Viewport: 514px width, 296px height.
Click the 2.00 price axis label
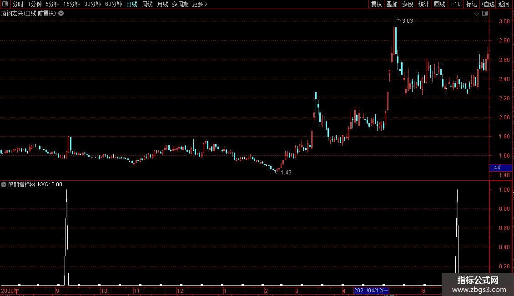504,117
